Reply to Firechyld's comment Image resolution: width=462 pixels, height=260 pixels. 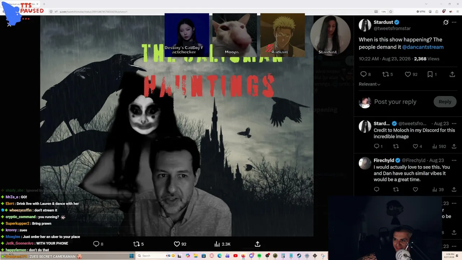(376, 189)
